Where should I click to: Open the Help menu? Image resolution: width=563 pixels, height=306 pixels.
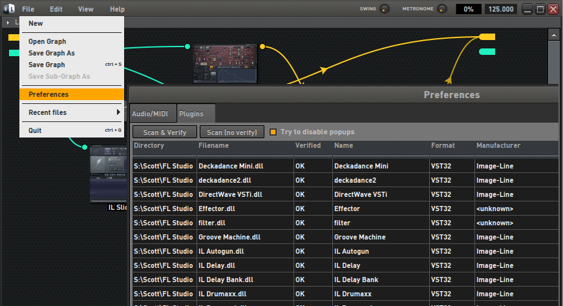tap(117, 9)
